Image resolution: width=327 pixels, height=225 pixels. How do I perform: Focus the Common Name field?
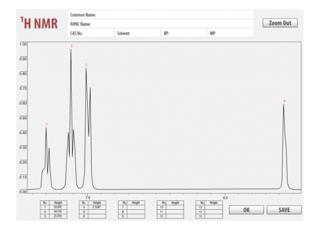161,15
